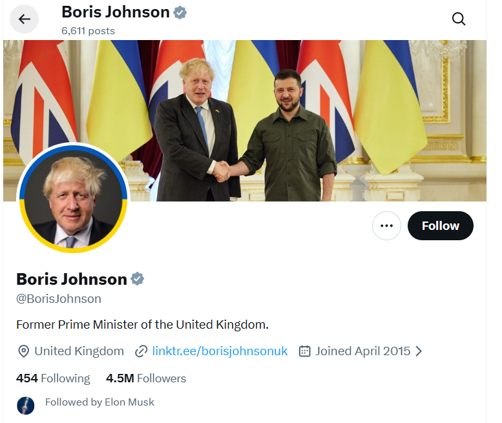502x423 pixels.
Task: Click verified badge in top header
Action: 180,12
